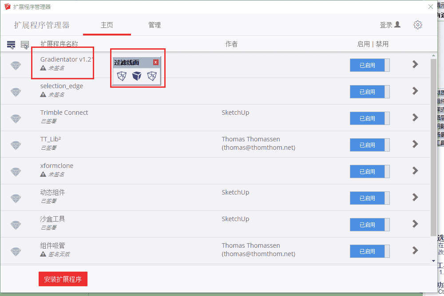Select the solid cube icon in 过滤线面 toolbar
The height and width of the screenshot is (296, 444).
point(137,76)
